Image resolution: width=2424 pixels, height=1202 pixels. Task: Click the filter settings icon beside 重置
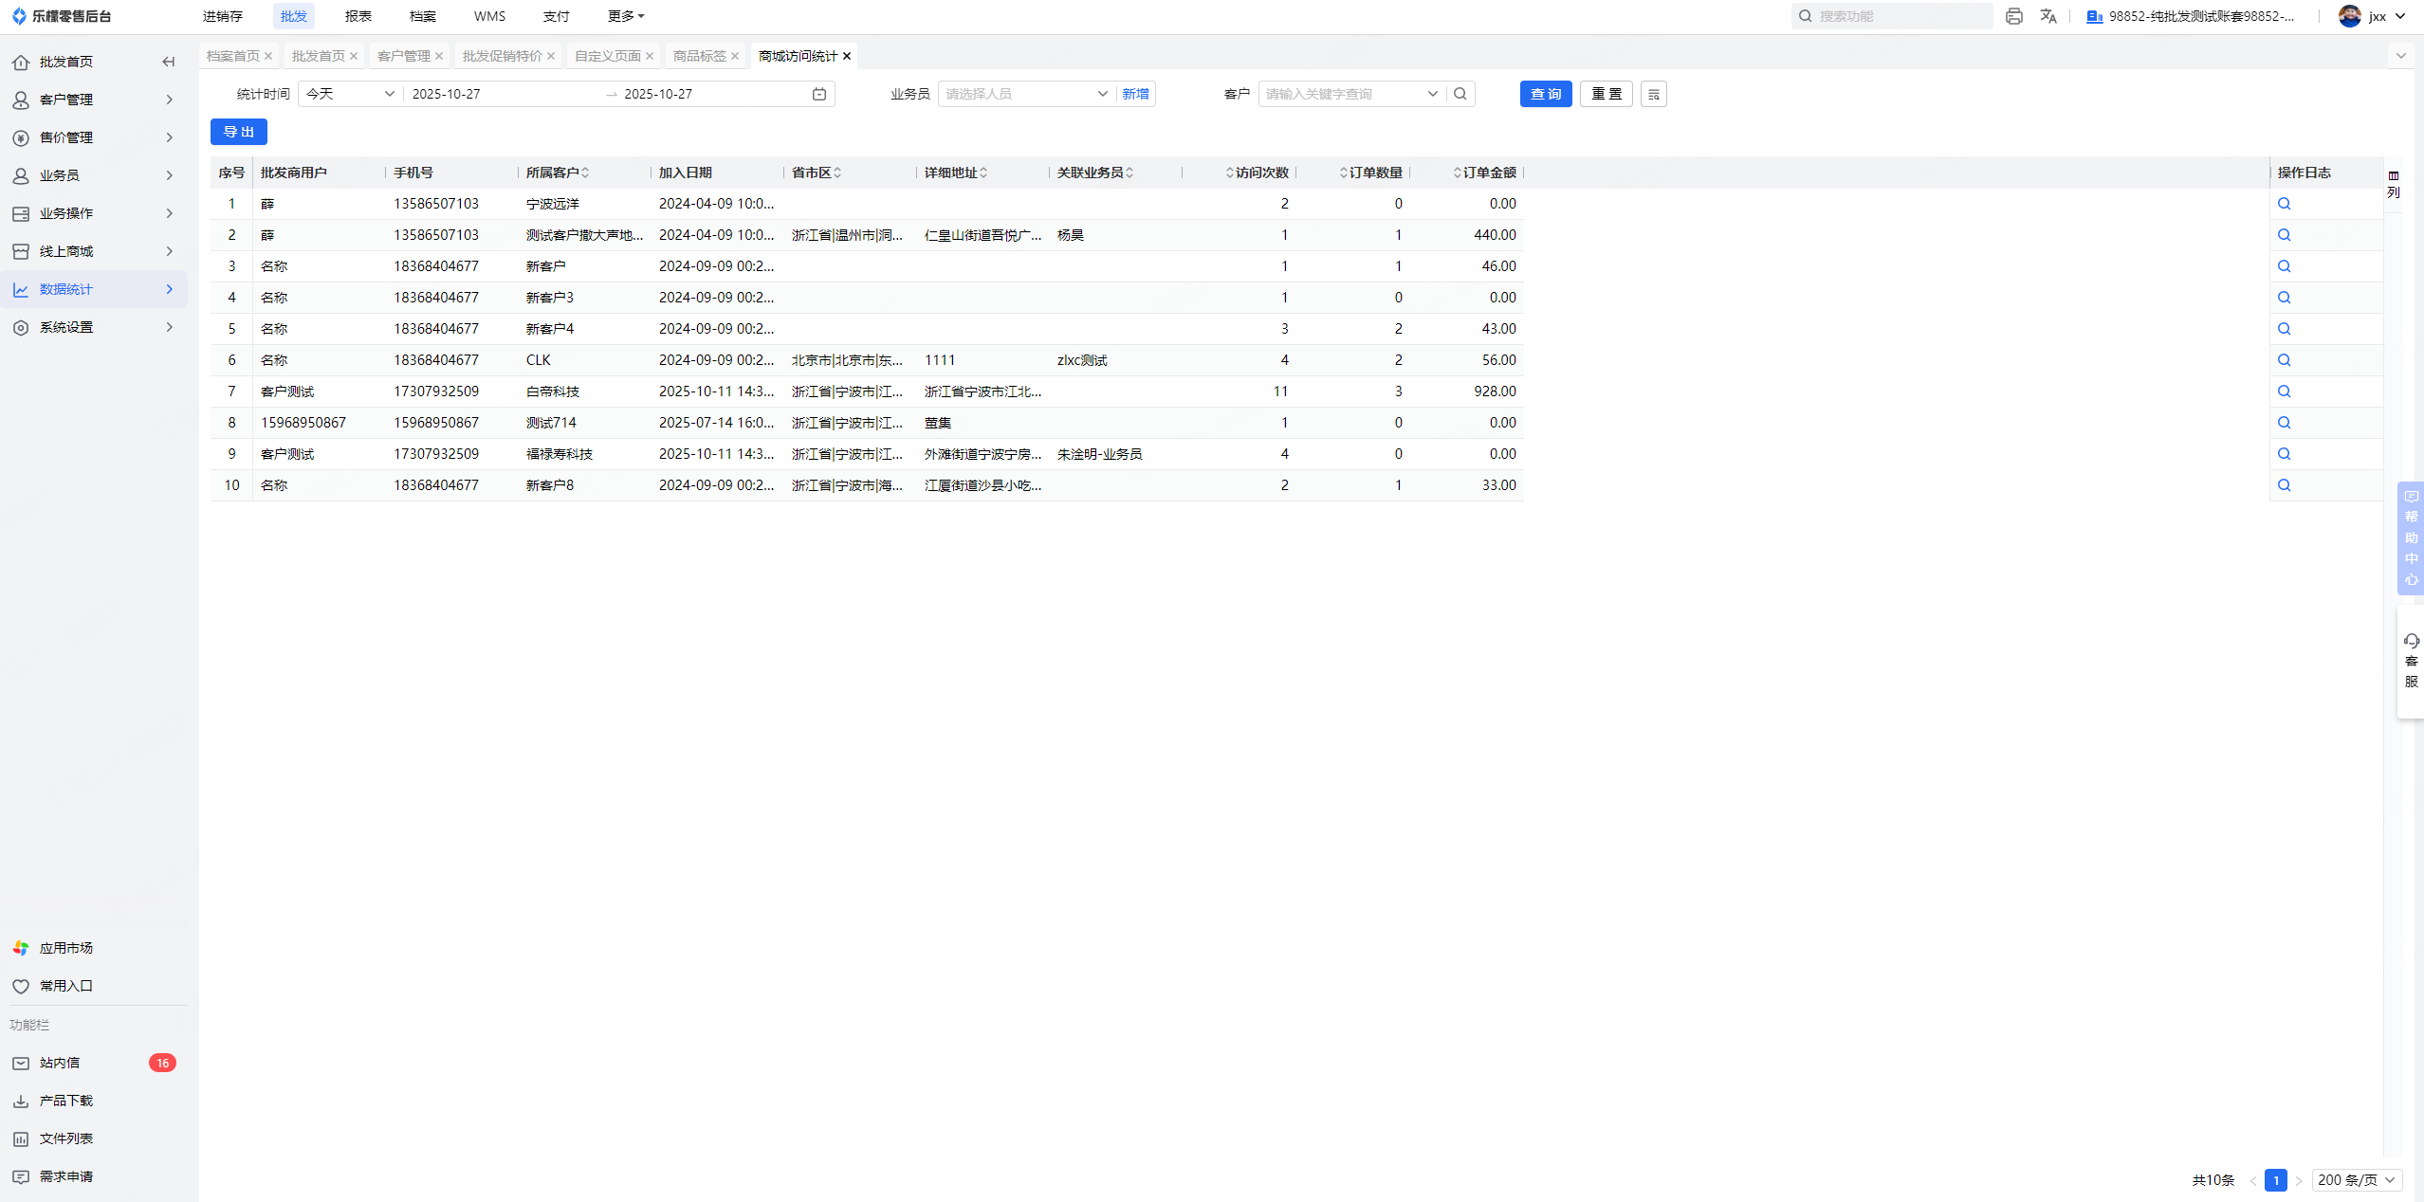click(1653, 94)
